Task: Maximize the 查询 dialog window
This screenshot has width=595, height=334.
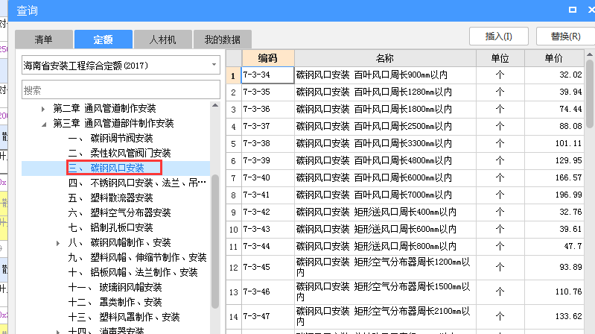Action: (x=573, y=10)
